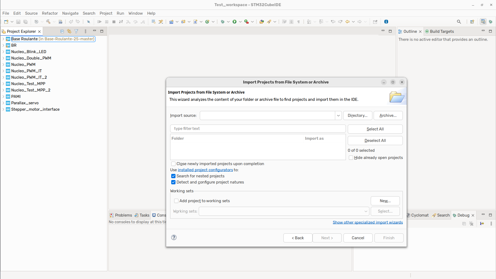
Task: Click the New C/C++ Project icon
Action: (x=171, y=22)
